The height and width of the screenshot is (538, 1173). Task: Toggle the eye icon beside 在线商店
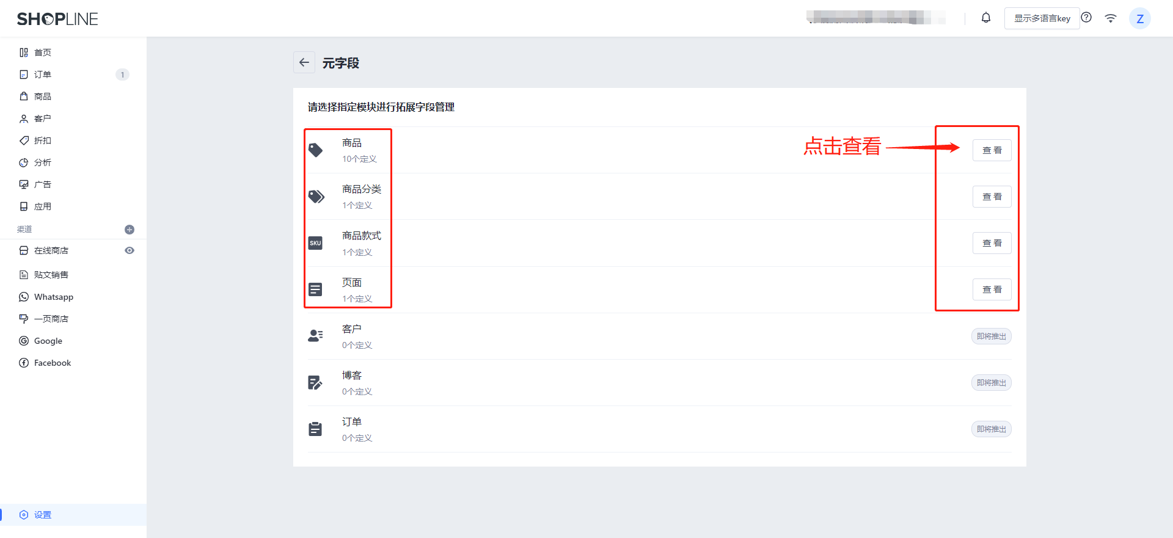(x=130, y=250)
